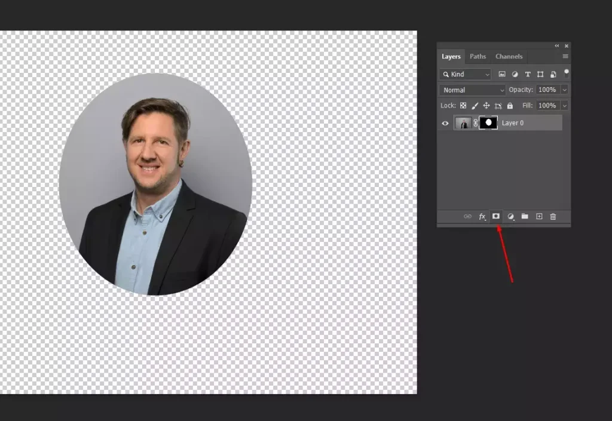Viewport: 612px width, 421px height.
Task: Click the Delete layer trash icon
Action: pyautogui.click(x=553, y=216)
